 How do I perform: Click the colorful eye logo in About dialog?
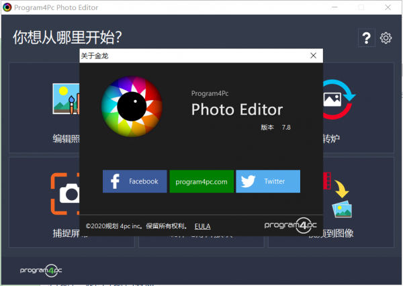tap(132, 106)
